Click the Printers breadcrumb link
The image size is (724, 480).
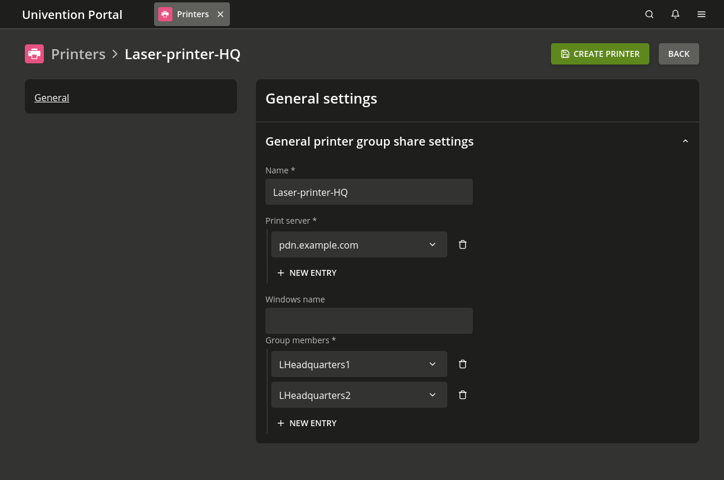(x=78, y=54)
